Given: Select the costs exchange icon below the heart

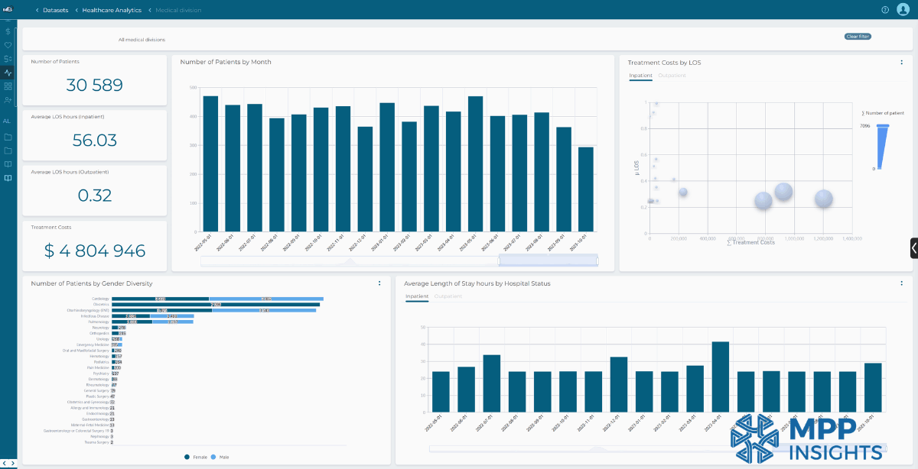Looking at the screenshot, I should pyautogui.click(x=8, y=59).
